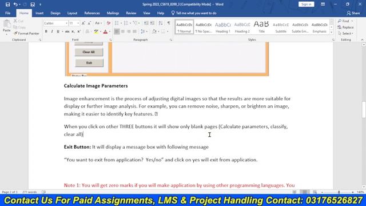Align text left
Screen dimensions: 366x206
(117, 31)
